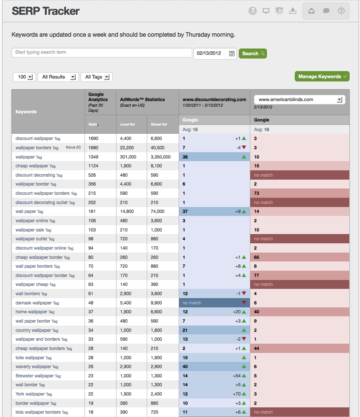Open the envelope mail icon
The image size is (360, 417).
(311, 11)
